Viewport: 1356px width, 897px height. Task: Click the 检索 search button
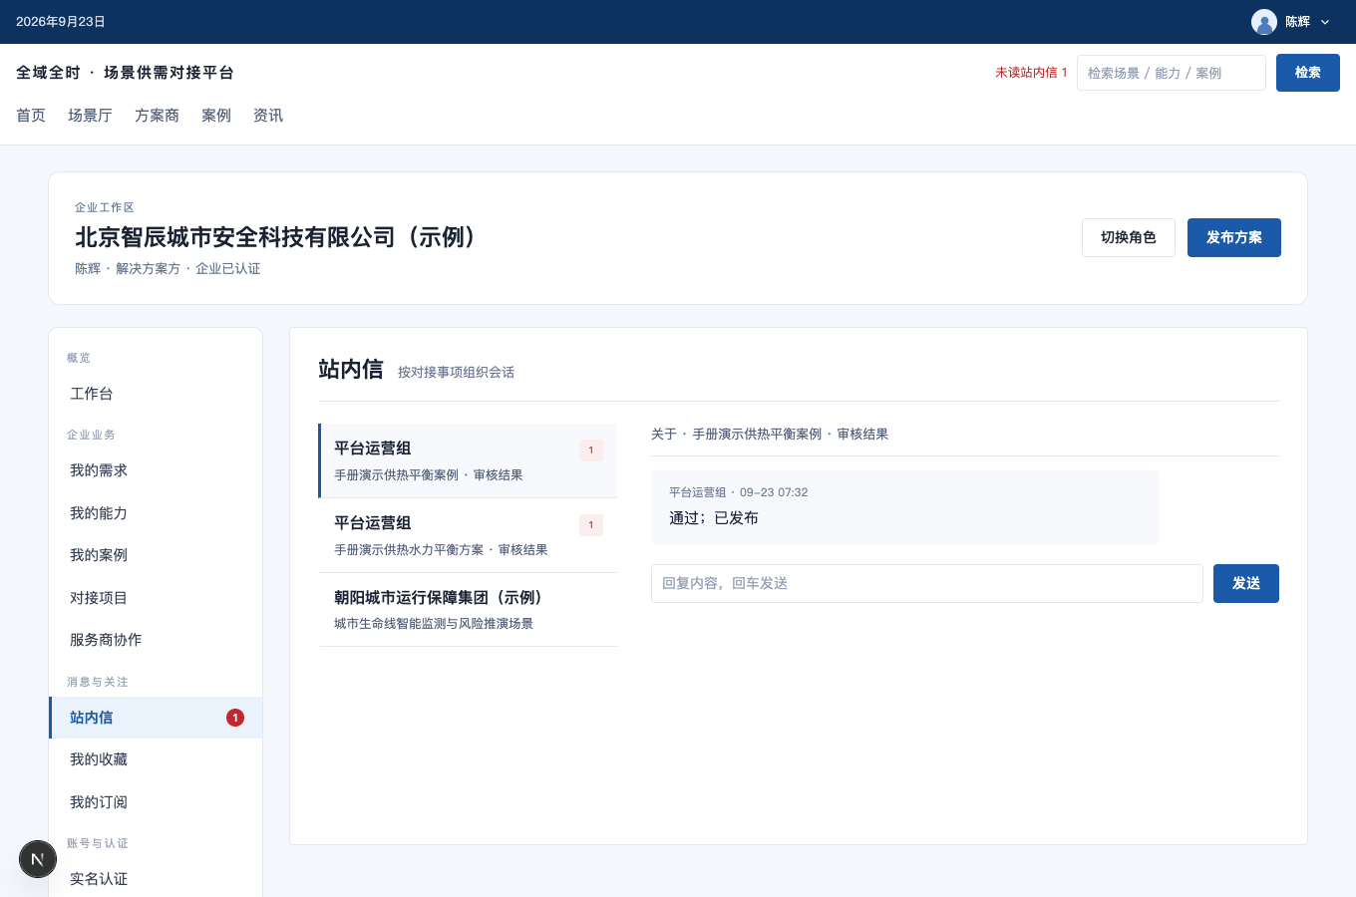click(1308, 73)
